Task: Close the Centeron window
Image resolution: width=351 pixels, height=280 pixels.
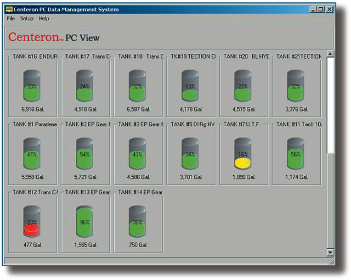Action: click(x=330, y=9)
